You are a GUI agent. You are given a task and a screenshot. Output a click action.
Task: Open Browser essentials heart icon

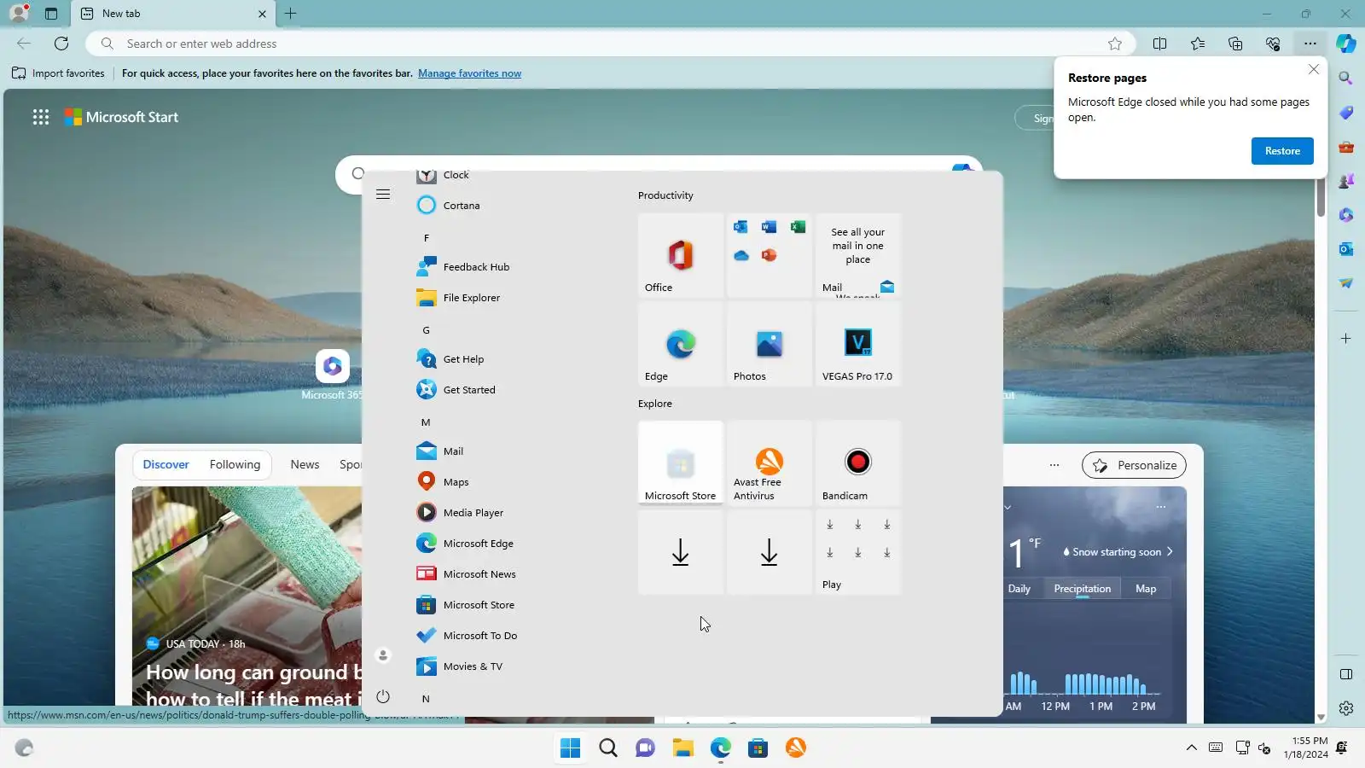[1273, 44]
